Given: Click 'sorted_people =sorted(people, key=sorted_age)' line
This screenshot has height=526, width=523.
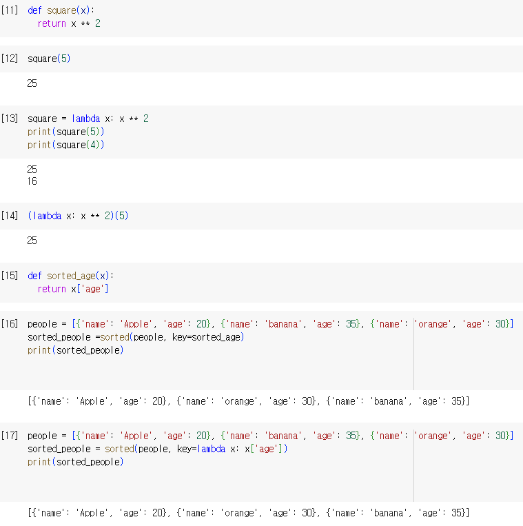Looking at the screenshot, I should (x=136, y=337).
